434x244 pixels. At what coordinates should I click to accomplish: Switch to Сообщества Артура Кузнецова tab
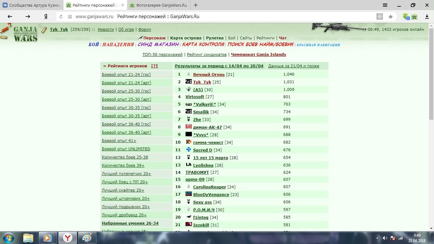tap(32, 5)
